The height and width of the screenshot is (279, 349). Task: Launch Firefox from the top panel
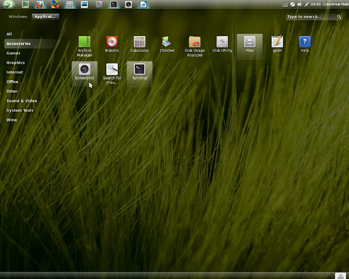pyautogui.click(x=40, y=4)
